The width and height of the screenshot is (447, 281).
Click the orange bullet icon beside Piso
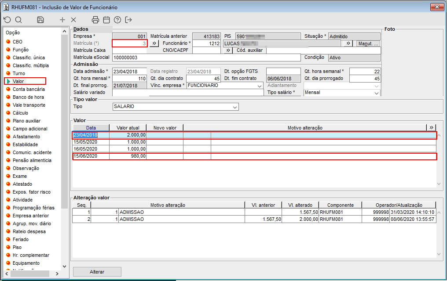click(8, 247)
